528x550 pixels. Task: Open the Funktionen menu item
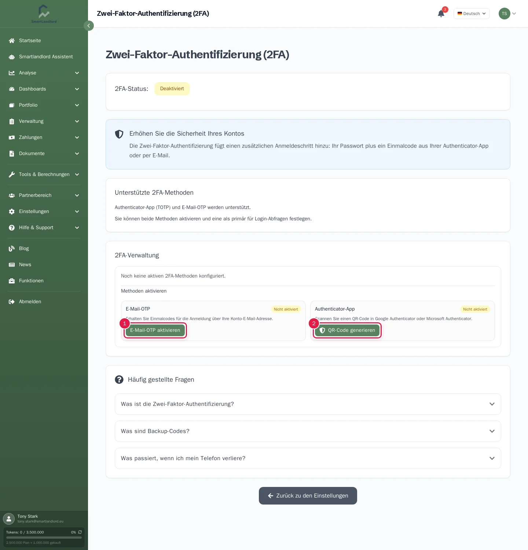[44, 281]
